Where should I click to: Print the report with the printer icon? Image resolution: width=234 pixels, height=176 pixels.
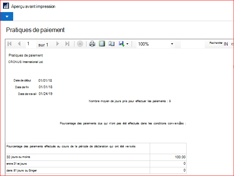point(92,44)
